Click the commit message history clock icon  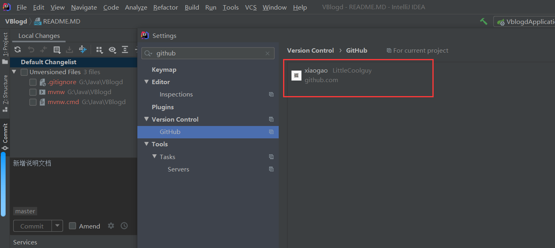(x=124, y=226)
